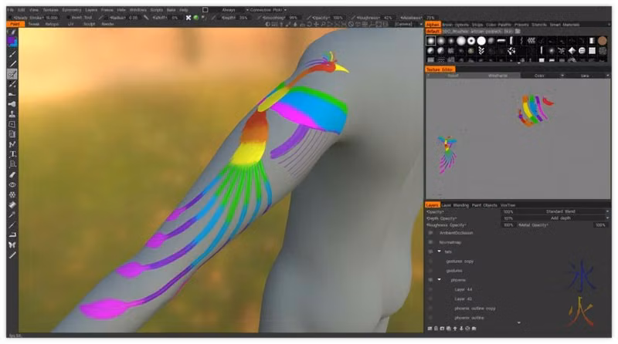Open the Always dropdown in top bar
The width and height of the screenshot is (618, 344).
click(x=230, y=10)
